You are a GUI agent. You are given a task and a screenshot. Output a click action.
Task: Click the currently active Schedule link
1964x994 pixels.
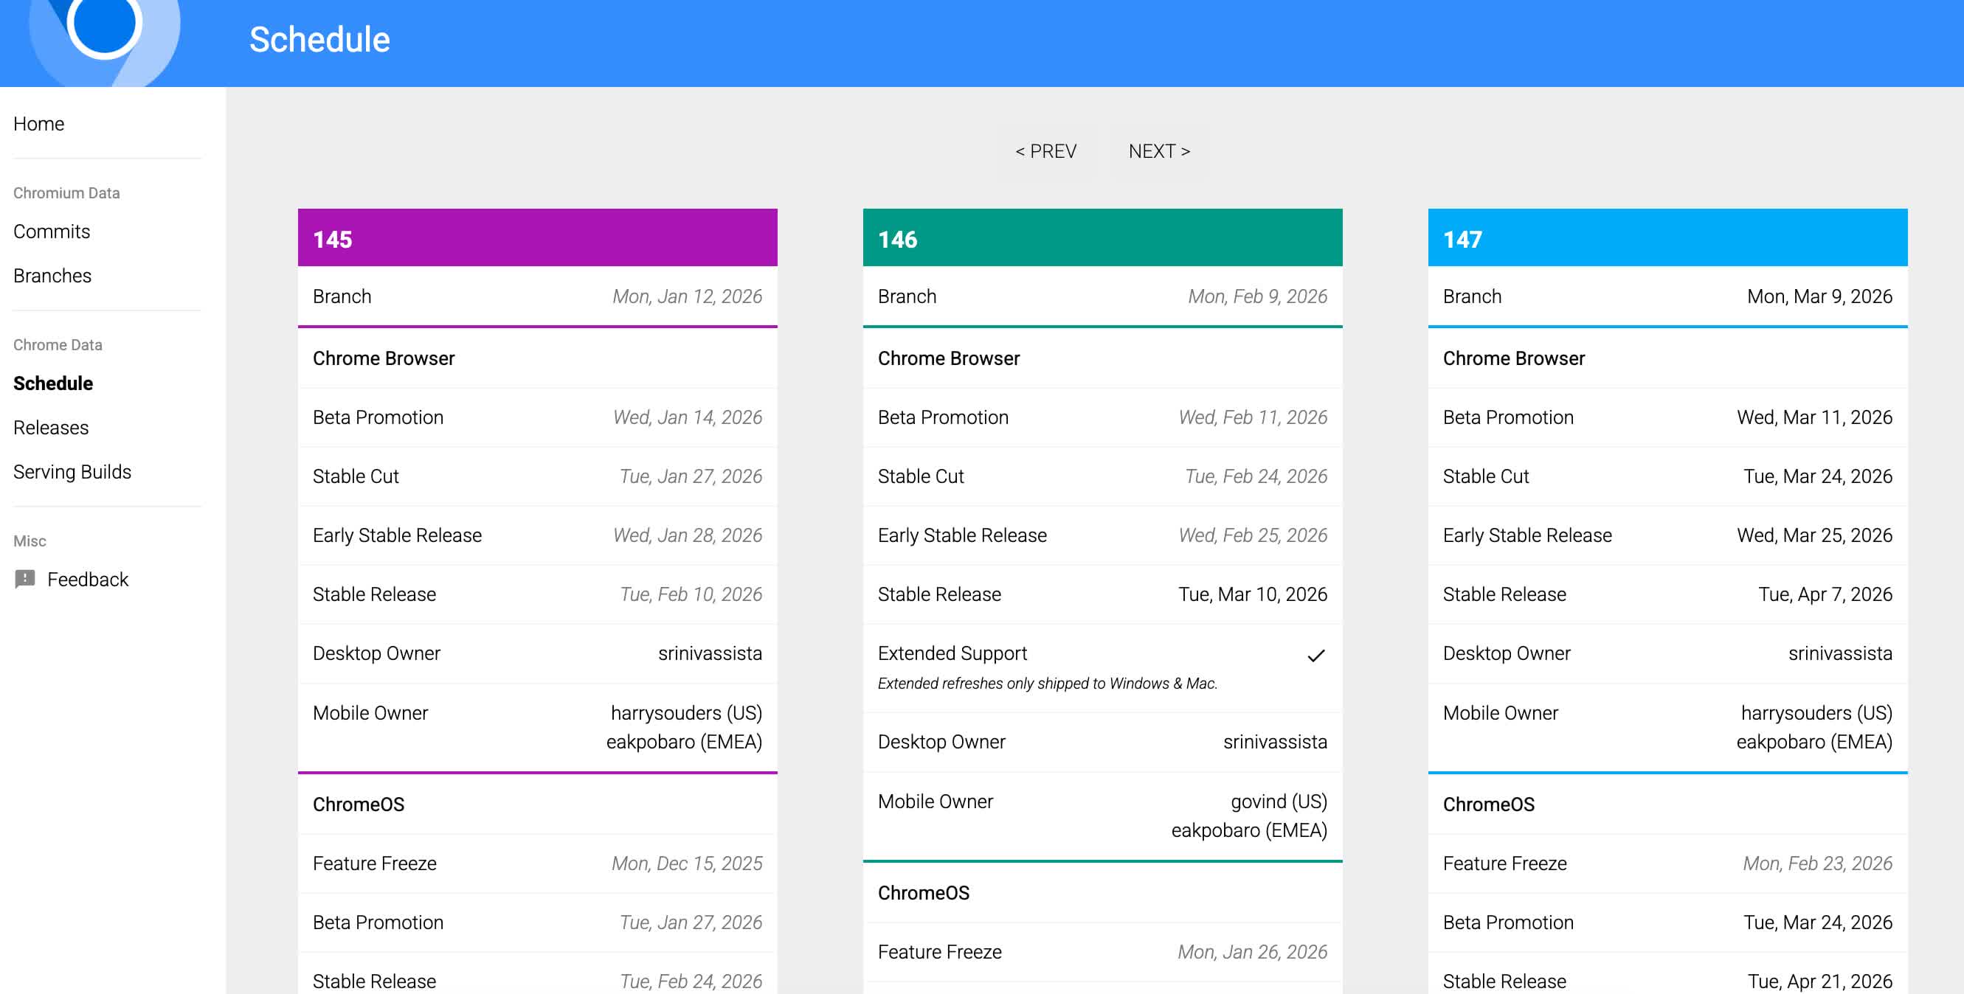[53, 383]
